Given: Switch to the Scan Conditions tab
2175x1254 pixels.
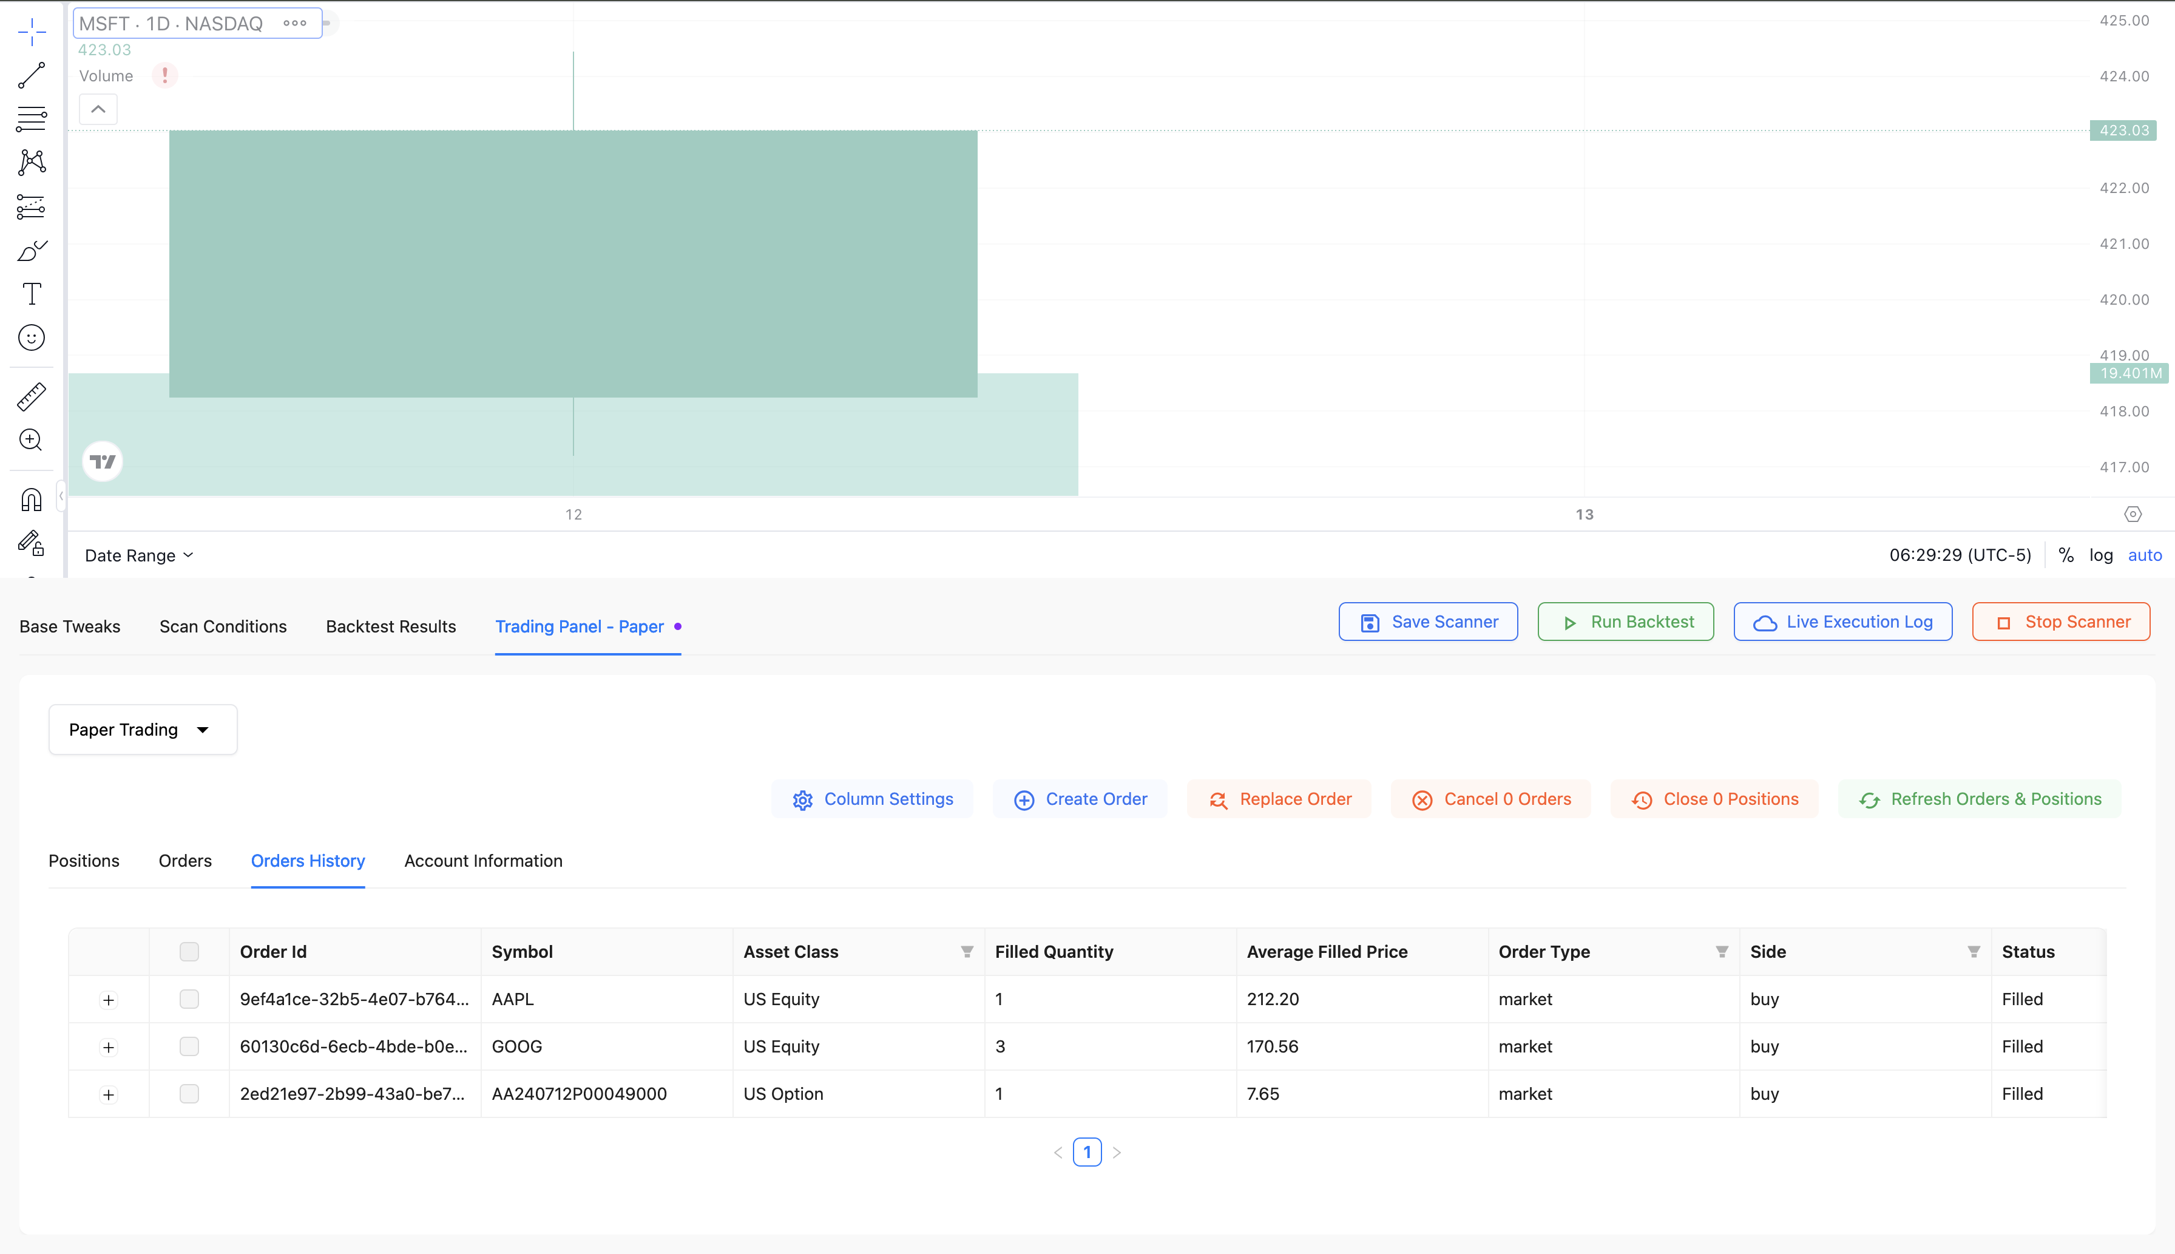Looking at the screenshot, I should tap(223, 626).
